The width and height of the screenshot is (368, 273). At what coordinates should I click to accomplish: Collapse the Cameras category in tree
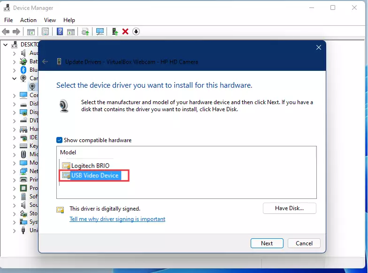pyautogui.click(x=15, y=78)
